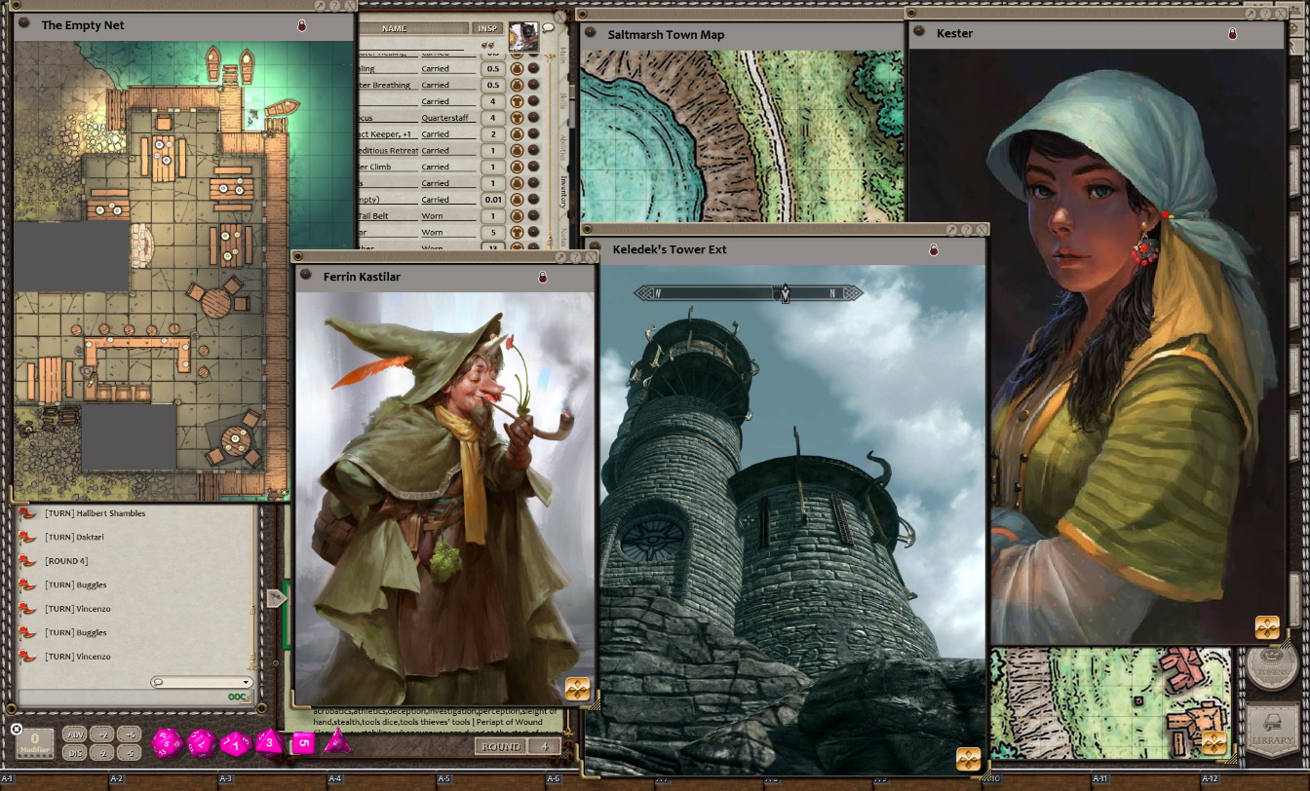The width and height of the screenshot is (1310, 791).
Task: Toggle carried state on Quarterstaff row
Action: coord(518,118)
